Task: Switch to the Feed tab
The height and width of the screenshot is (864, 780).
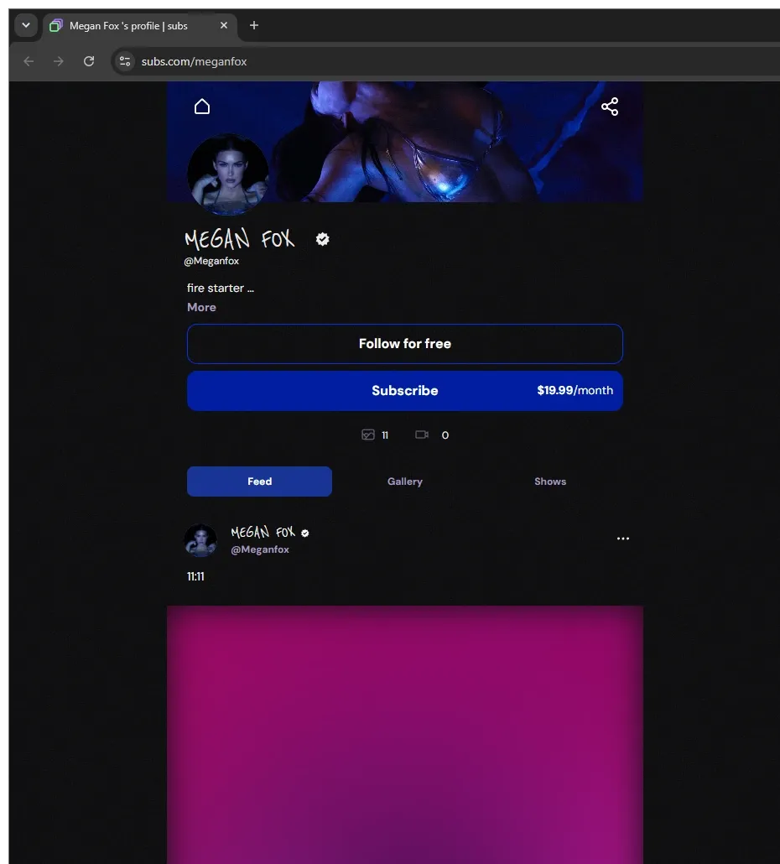Action: [259, 481]
